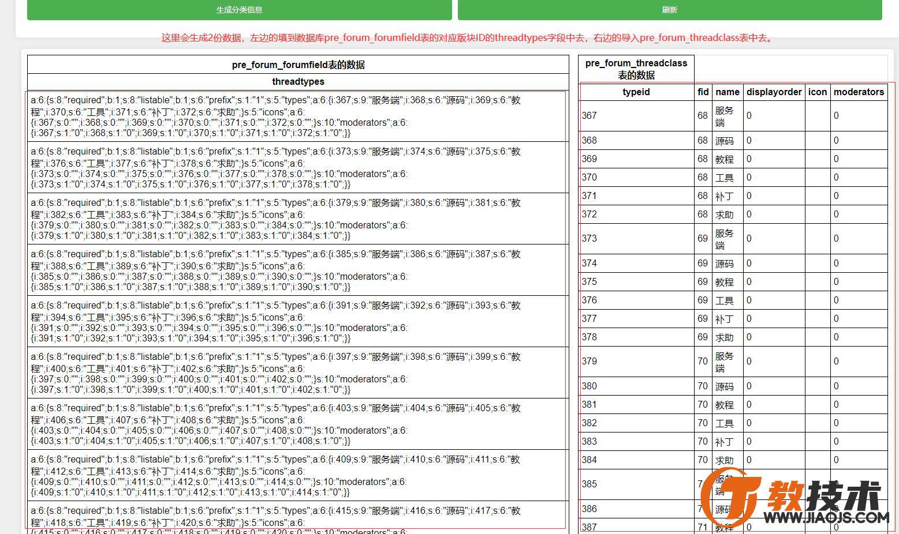Image resolution: width=899 pixels, height=534 pixels.
Task: Click the 刷新 green button
Action: (670, 10)
